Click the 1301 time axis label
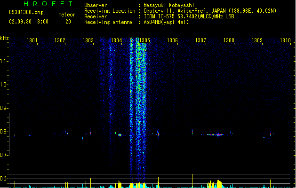 [32, 40]
